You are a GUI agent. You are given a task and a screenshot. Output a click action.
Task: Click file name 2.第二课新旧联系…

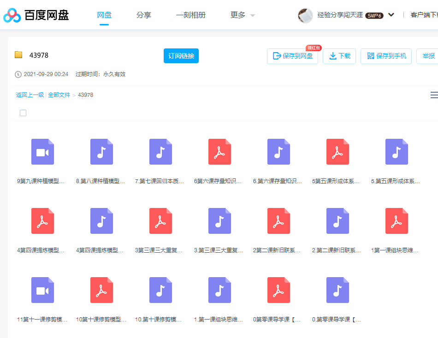336,250
